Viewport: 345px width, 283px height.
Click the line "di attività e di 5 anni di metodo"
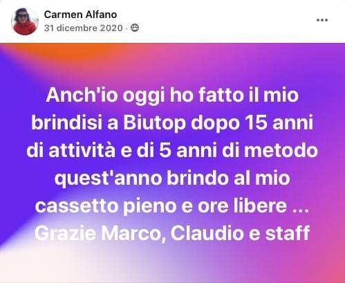click(x=172, y=150)
